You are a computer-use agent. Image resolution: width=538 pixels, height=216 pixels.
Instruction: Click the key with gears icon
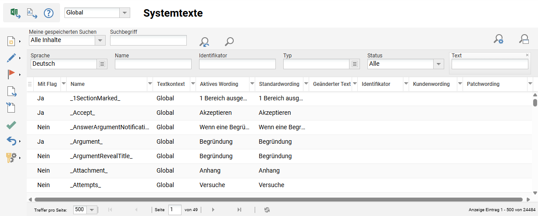(12, 157)
